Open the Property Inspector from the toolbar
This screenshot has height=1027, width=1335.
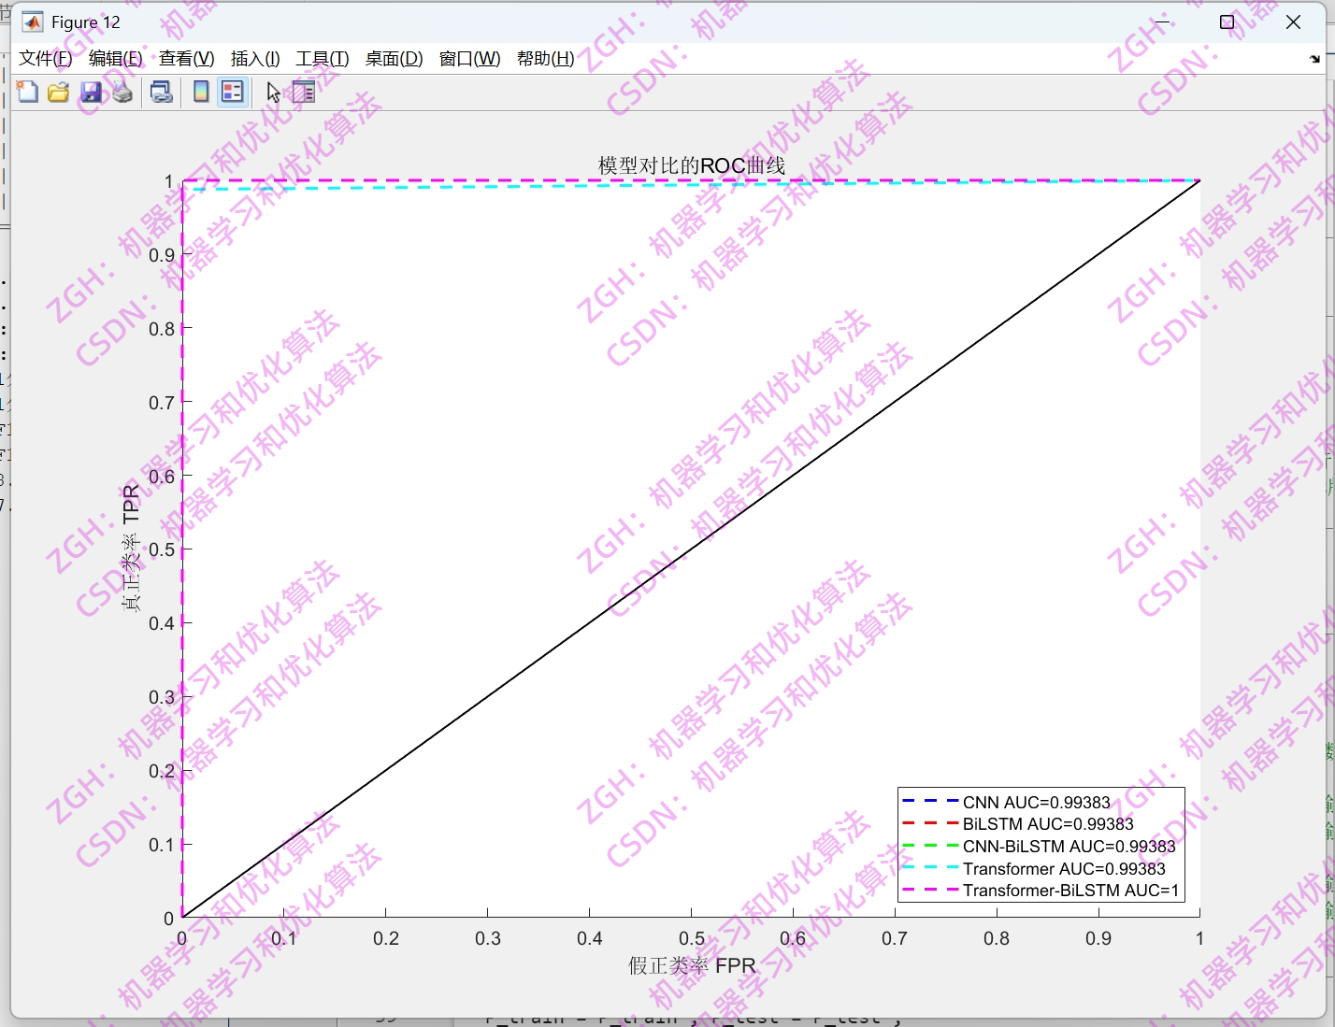[303, 92]
